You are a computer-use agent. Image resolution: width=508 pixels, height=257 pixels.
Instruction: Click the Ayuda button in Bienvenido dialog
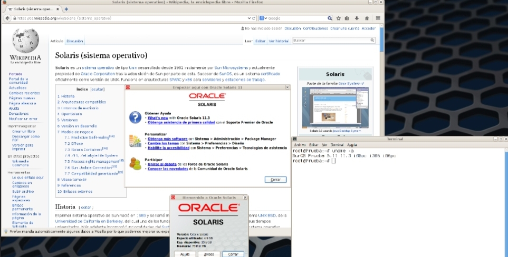coord(185,254)
